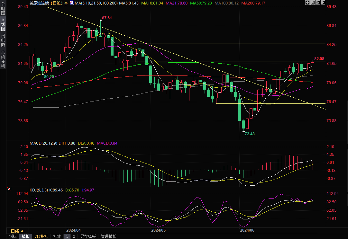Viewport: 348px width, 239px height.
Task: Click the 管理模板 button
Action: coord(108,236)
